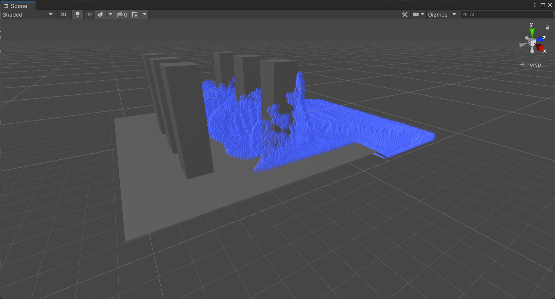Screen dimensions: 555x299
Task: Close the Scene view panel
Action: [550, 5]
